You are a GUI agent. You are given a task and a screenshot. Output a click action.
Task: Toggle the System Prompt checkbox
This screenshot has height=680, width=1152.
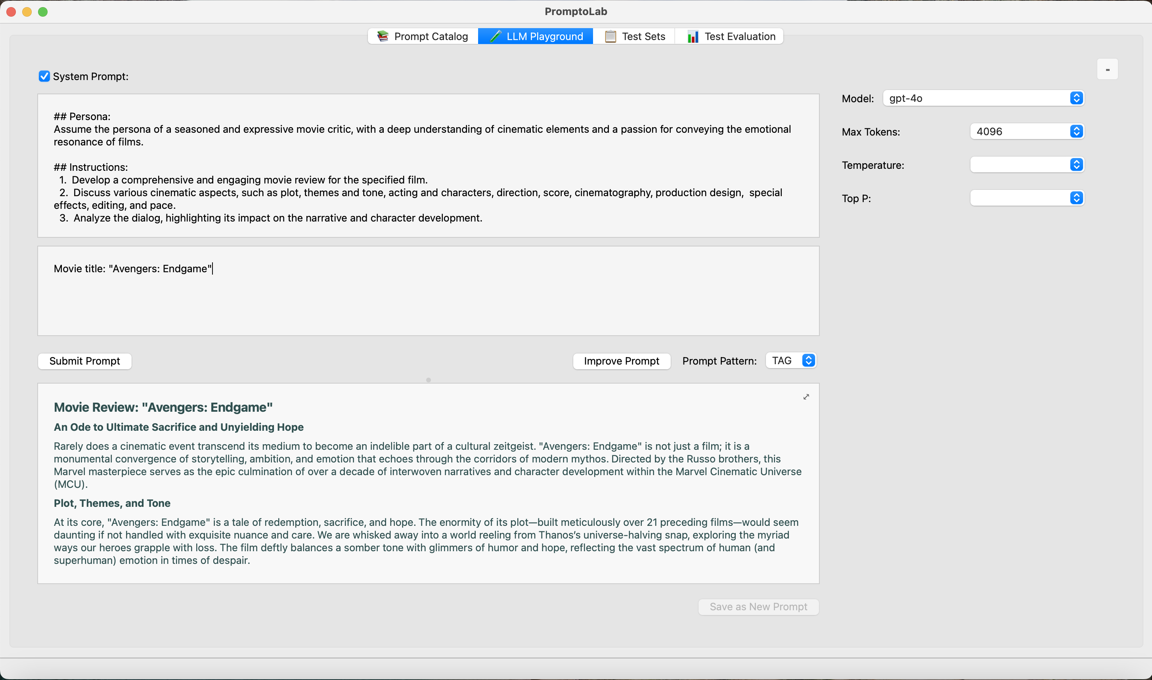click(x=44, y=76)
